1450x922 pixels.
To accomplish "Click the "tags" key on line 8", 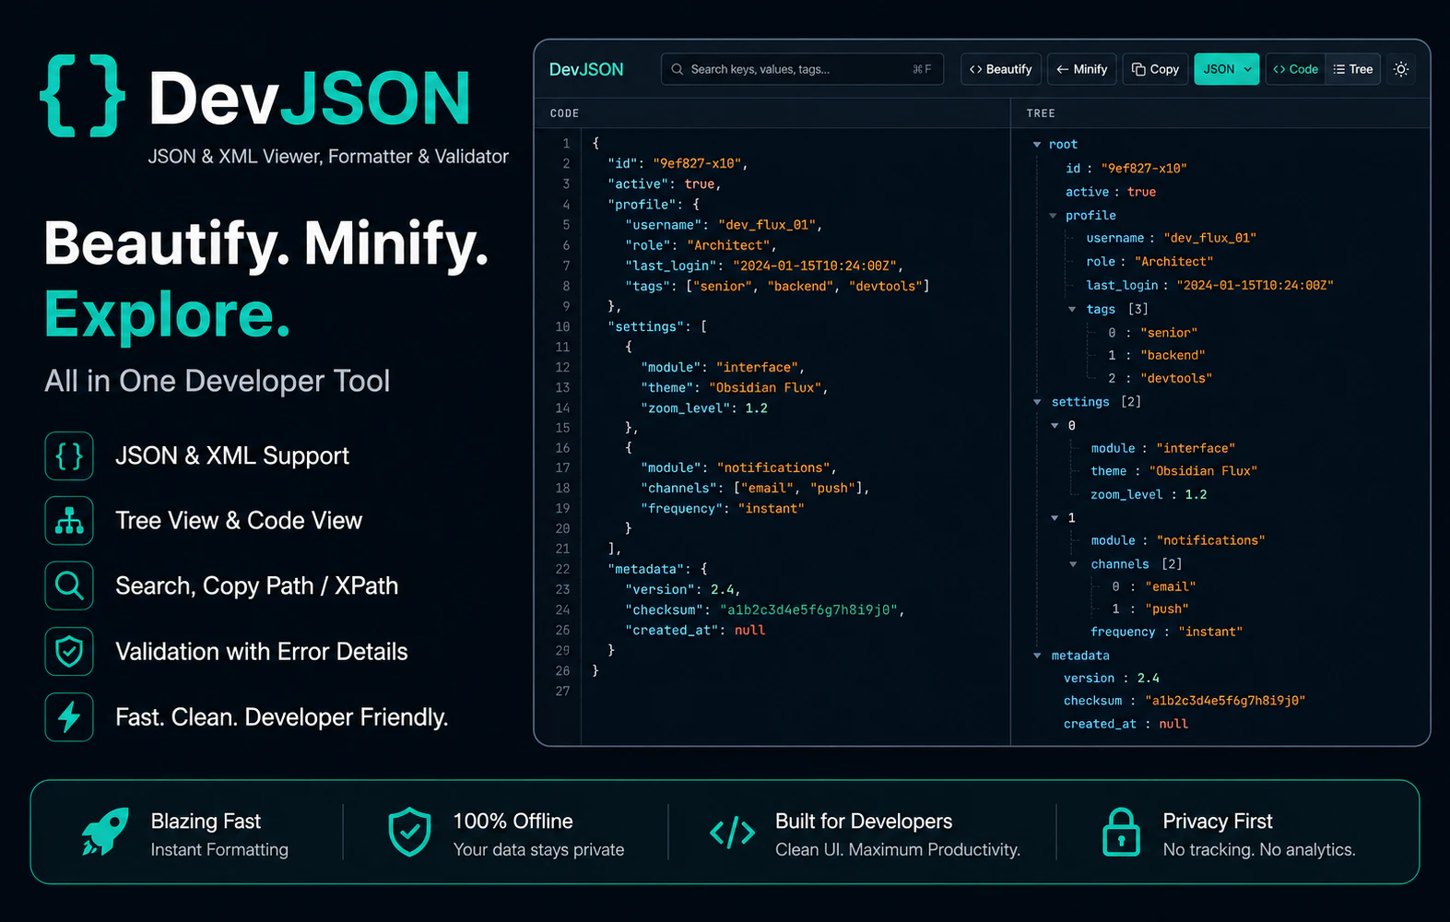I will pyautogui.click(x=646, y=287).
